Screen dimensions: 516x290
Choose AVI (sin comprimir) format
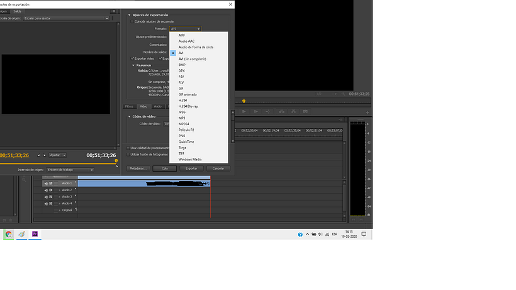(199, 59)
